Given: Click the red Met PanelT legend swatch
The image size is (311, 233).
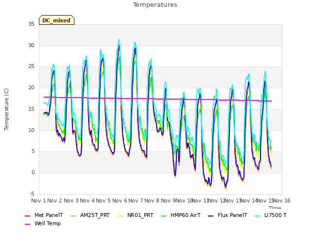Looking at the screenshot, I should (x=27, y=216).
